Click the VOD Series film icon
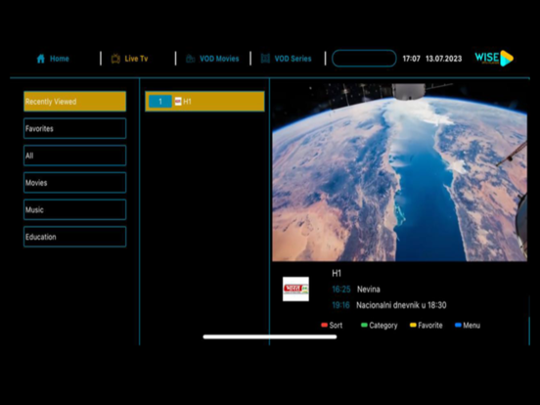The image size is (540, 405). pos(265,59)
